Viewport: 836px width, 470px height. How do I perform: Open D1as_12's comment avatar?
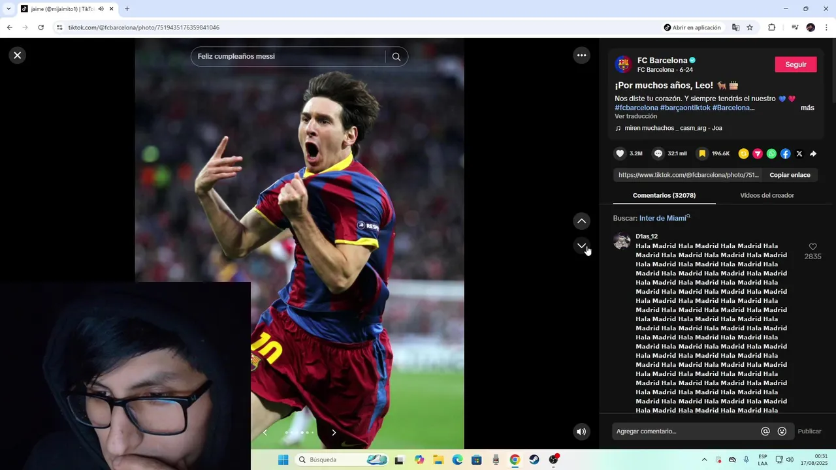coord(622,241)
